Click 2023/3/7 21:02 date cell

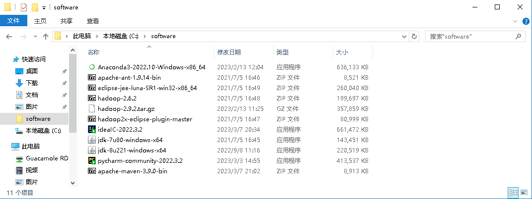[x=238, y=171]
